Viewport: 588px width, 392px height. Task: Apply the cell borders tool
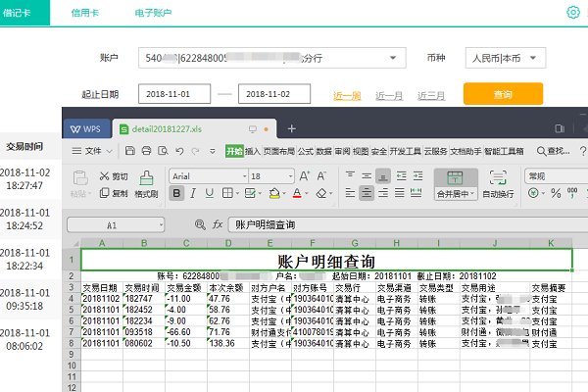[x=227, y=193]
